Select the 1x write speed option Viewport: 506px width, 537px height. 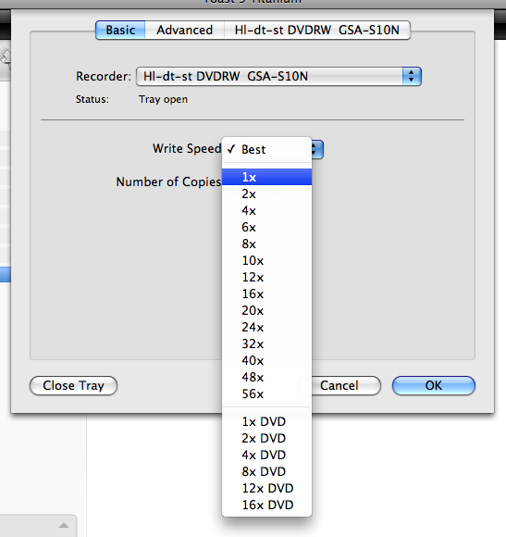pos(266,177)
